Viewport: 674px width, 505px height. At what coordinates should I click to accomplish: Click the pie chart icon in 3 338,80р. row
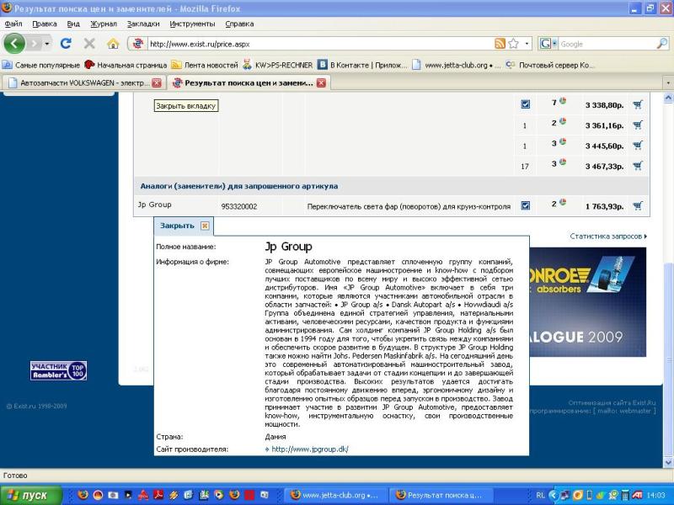562,101
